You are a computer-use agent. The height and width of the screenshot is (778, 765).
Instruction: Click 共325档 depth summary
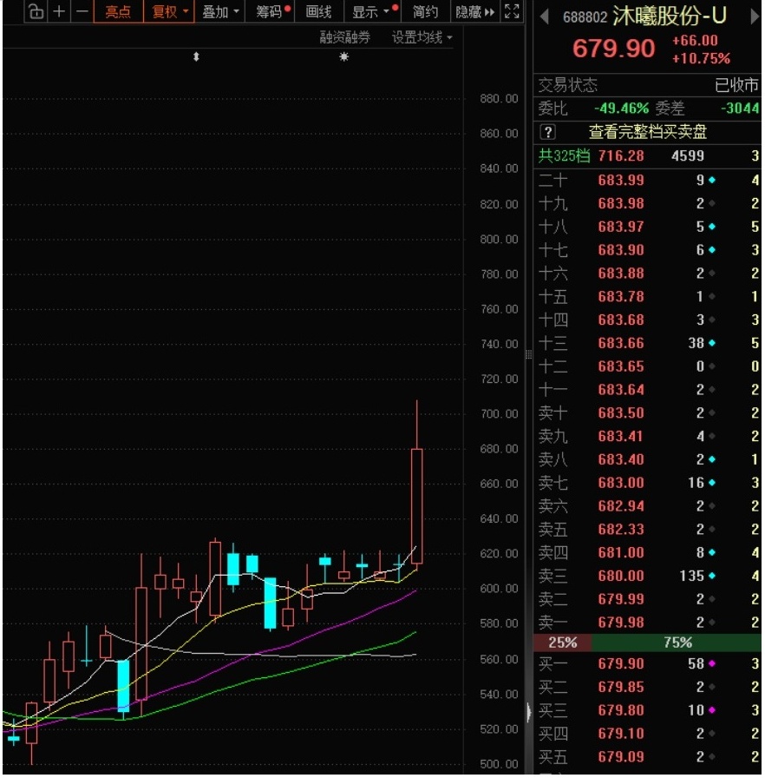pyautogui.click(x=565, y=155)
